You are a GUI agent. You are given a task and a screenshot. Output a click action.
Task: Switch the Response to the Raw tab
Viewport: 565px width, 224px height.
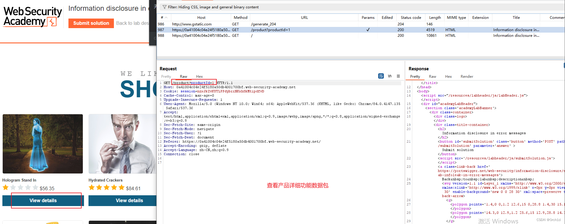pyautogui.click(x=433, y=77)
